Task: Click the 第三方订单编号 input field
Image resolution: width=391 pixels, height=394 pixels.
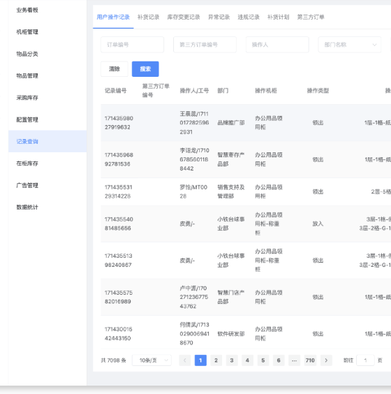Action: point(205,45)
